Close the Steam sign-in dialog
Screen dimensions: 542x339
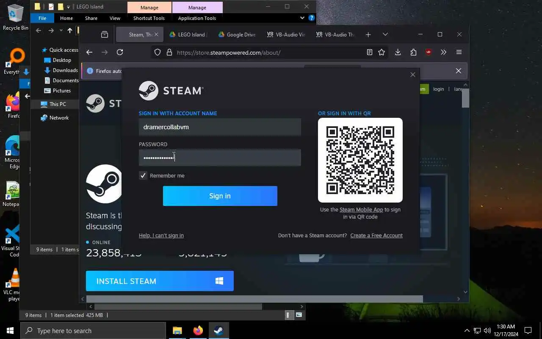[413, 75]
